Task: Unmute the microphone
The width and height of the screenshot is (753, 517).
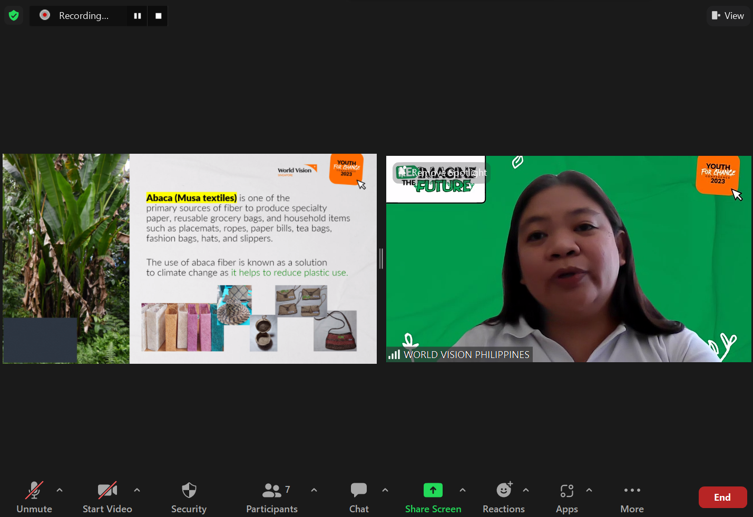Action: [x=34, y=497]
